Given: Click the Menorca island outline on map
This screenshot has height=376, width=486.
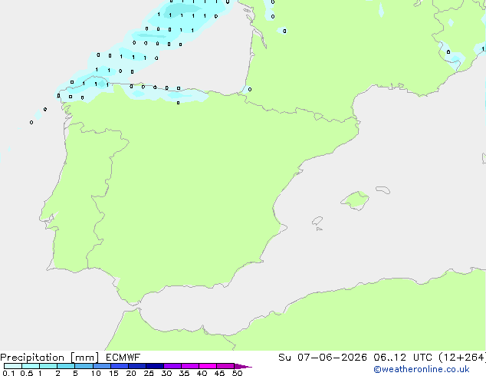Looking at the screenshot, I should tap(383, 190).
